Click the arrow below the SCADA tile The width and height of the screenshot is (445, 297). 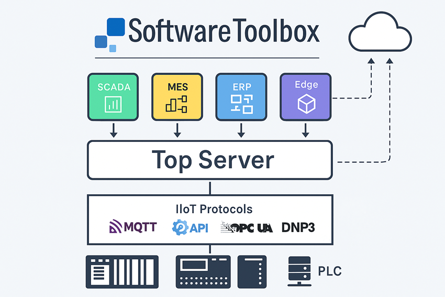[114, 130]
